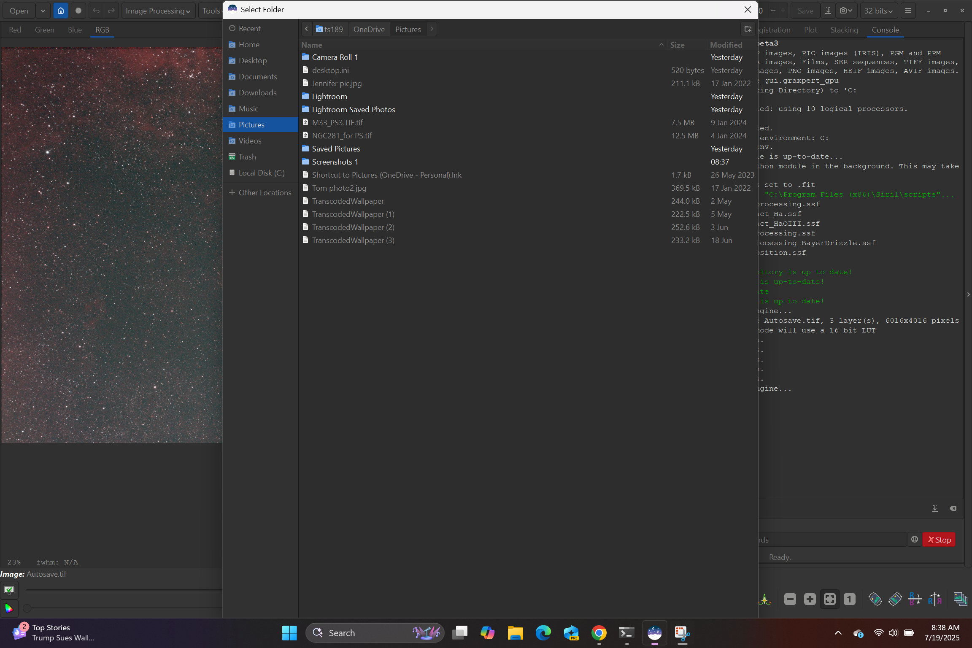Show hidden system tray icons
The height and width of the screenshot is (648, 972).
coord(838,633)
